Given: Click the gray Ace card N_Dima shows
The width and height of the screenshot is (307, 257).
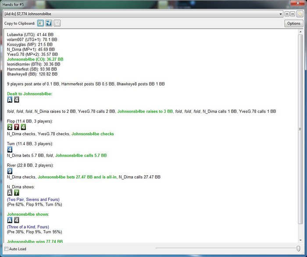Looking at the screenshot, I should [x=10, y=193].
